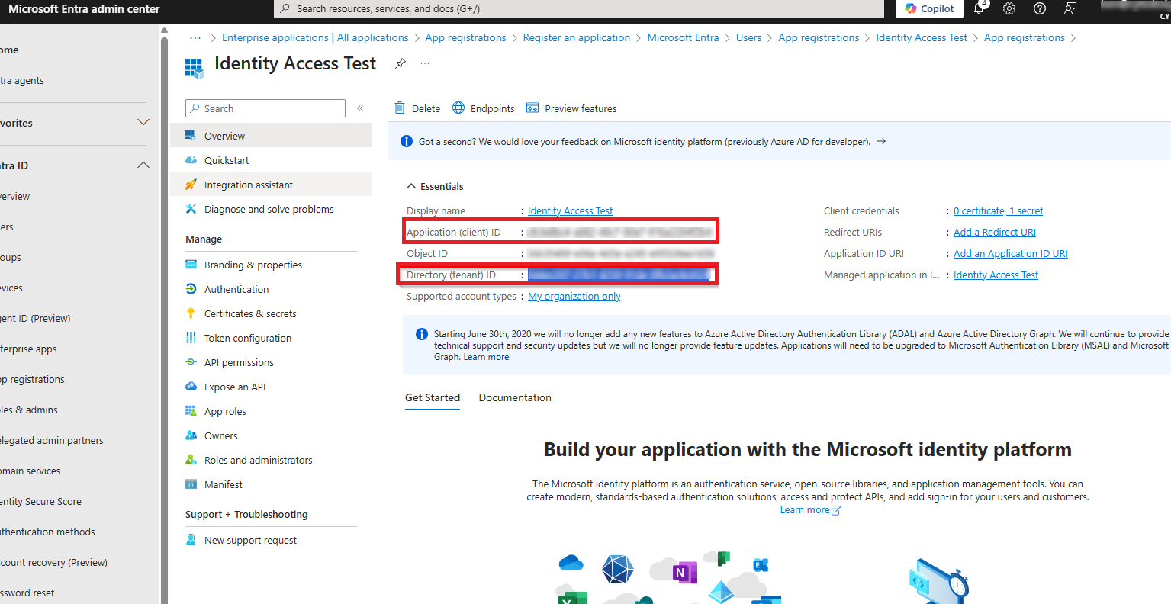Open the notifications bell
The height and width of the screenshot is (604, 1171).
[x=980, y=8]
